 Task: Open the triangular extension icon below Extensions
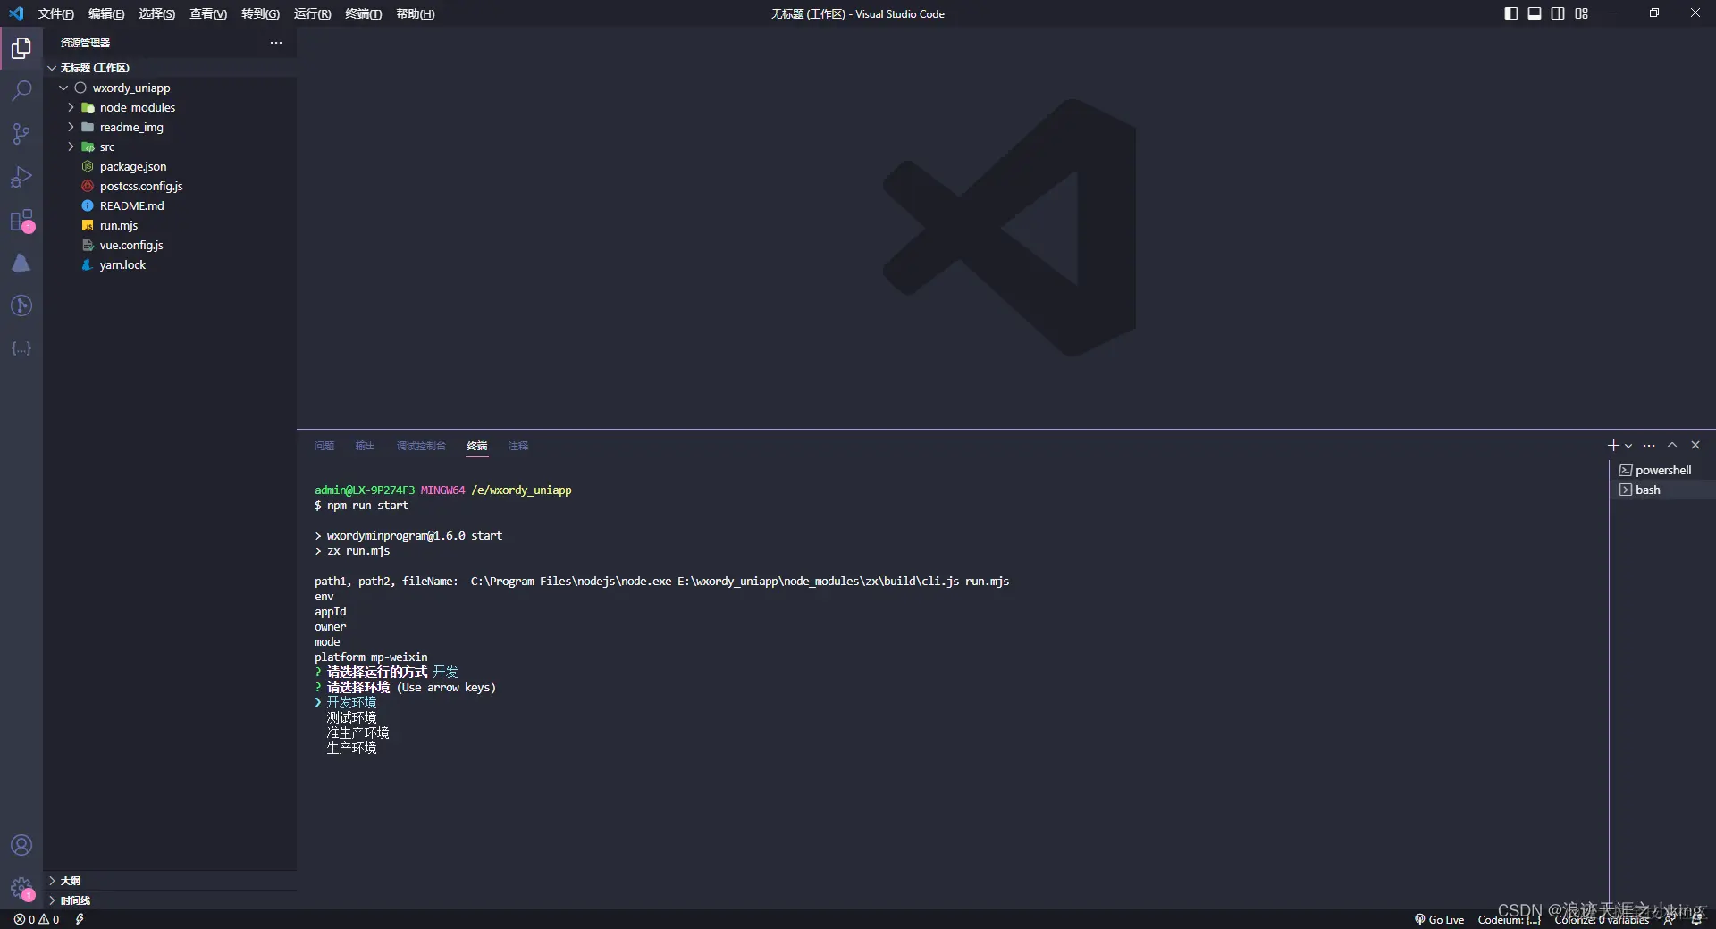[21, 263]
